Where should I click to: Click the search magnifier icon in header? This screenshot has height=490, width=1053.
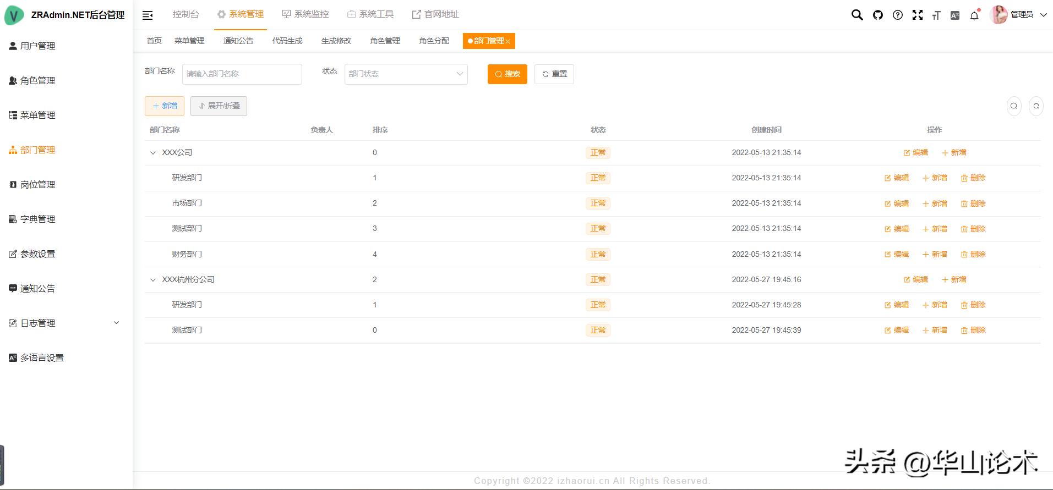856,15
